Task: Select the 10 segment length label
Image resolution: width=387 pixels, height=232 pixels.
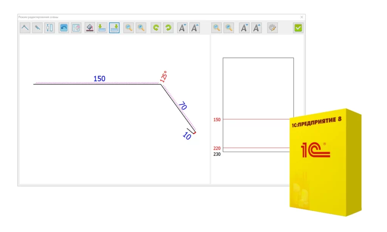Action: (x=187, y=136)
